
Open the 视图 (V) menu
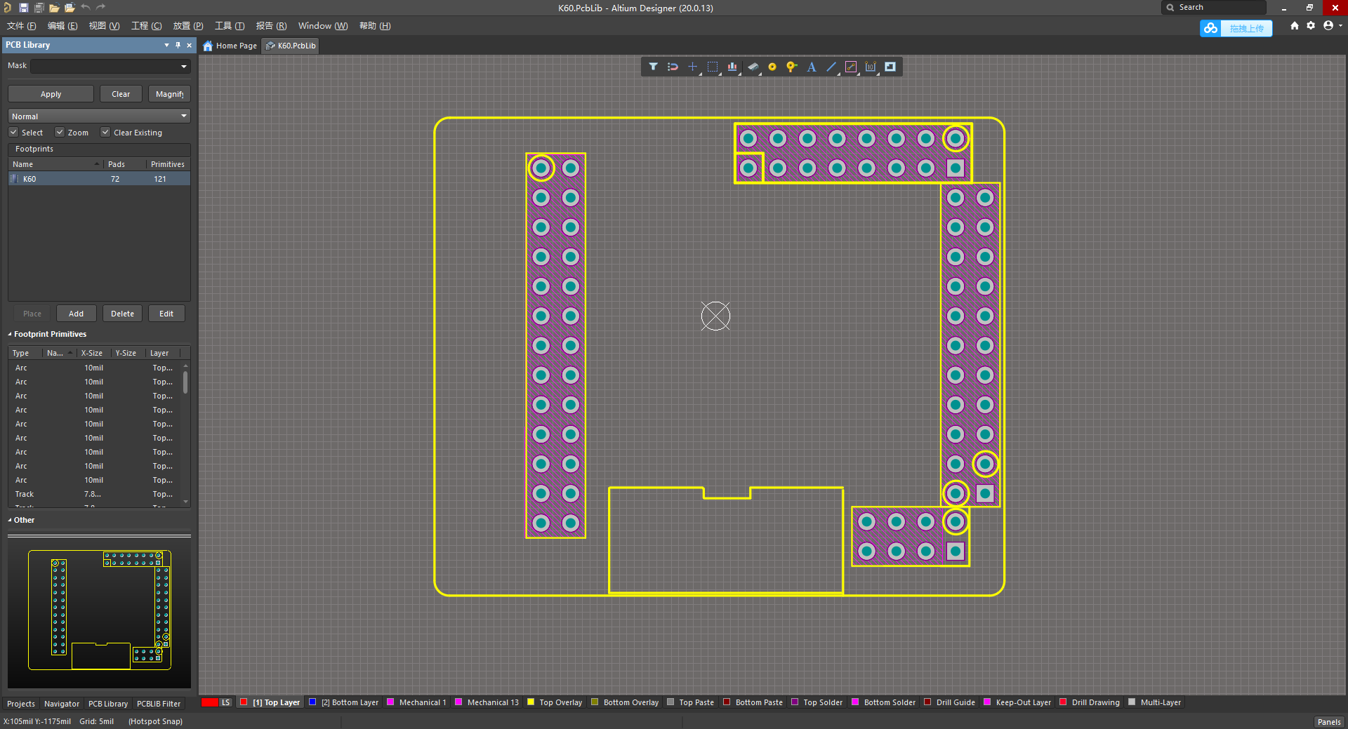104,26
